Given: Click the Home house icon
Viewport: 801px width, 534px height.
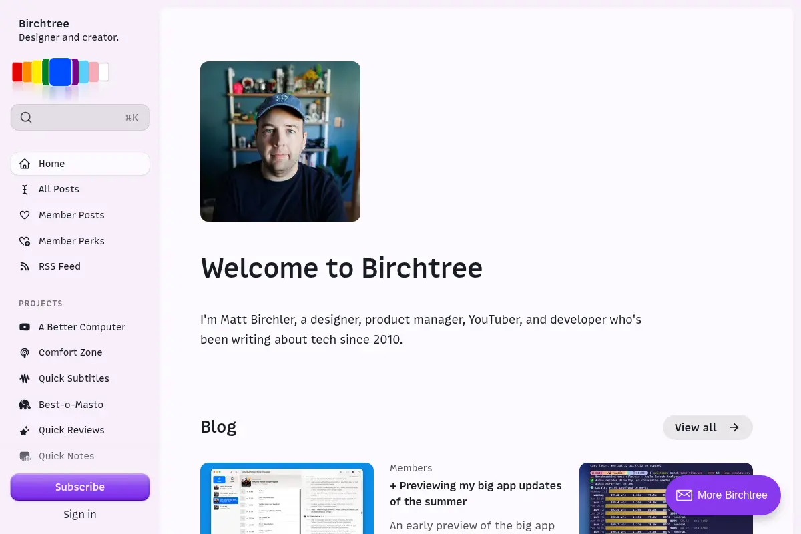Looking at the screenshot, I should [25, 164].
